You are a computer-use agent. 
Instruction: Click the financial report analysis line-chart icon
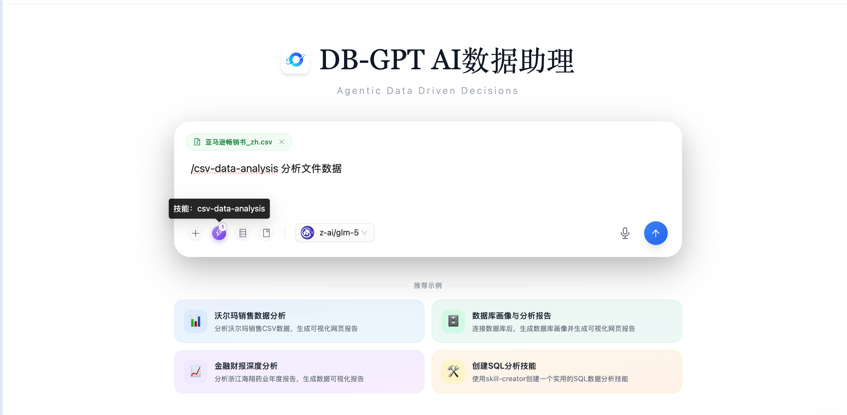(x=196, y=371)
